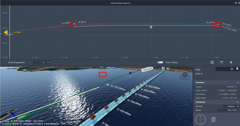This screenshot has width=240, height=126.
Task: Pin the Road properties panel
Action: [x=237, y=69]
